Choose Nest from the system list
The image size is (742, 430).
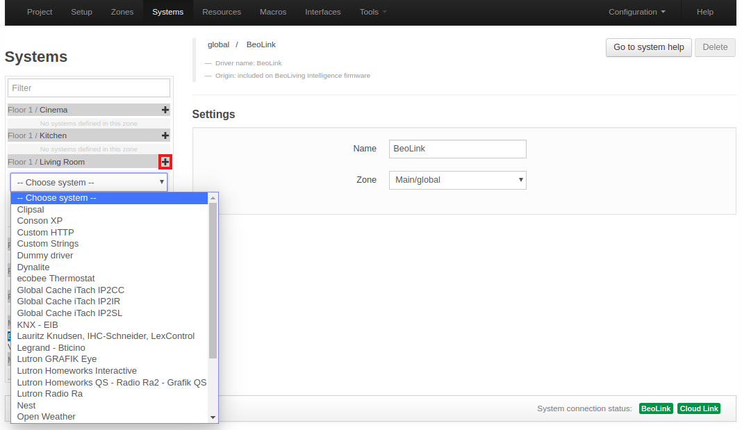109,406
